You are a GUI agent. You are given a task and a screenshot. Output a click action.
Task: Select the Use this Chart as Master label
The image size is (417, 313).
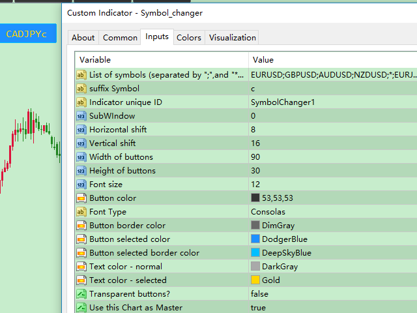coord(136,308)
